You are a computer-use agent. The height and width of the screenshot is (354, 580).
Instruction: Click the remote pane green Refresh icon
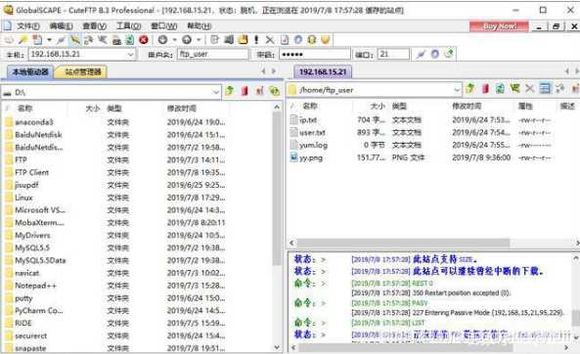click(500, 88)
